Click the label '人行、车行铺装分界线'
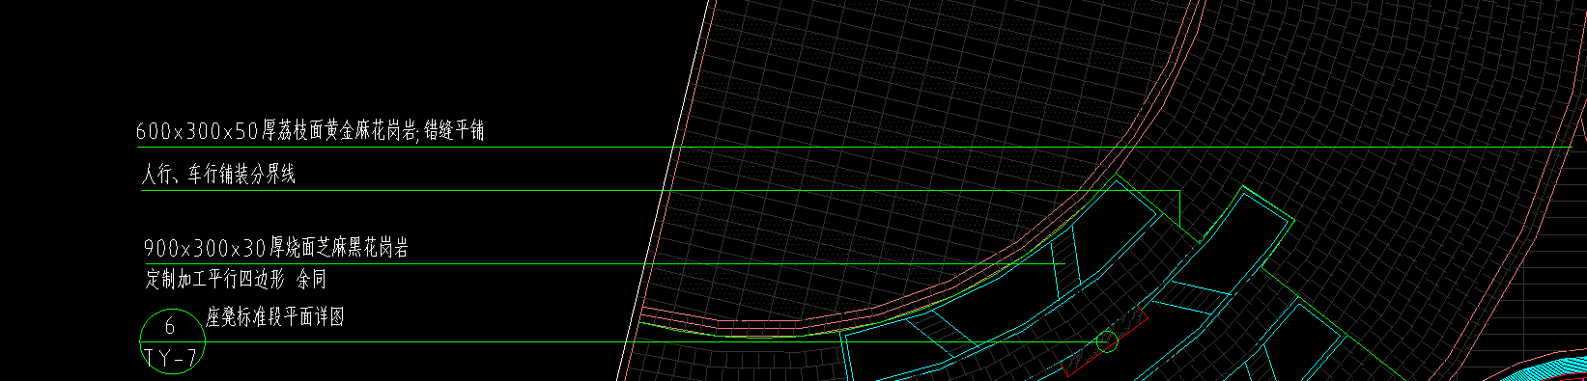This screenshot has width=1587, height=381. [x=218, y=176]
